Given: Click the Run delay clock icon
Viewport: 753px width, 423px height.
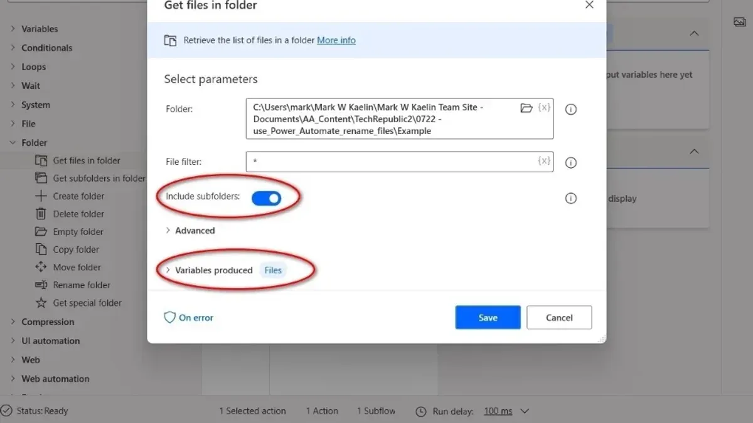Looking at the screenshot, I should pos(421,412).
